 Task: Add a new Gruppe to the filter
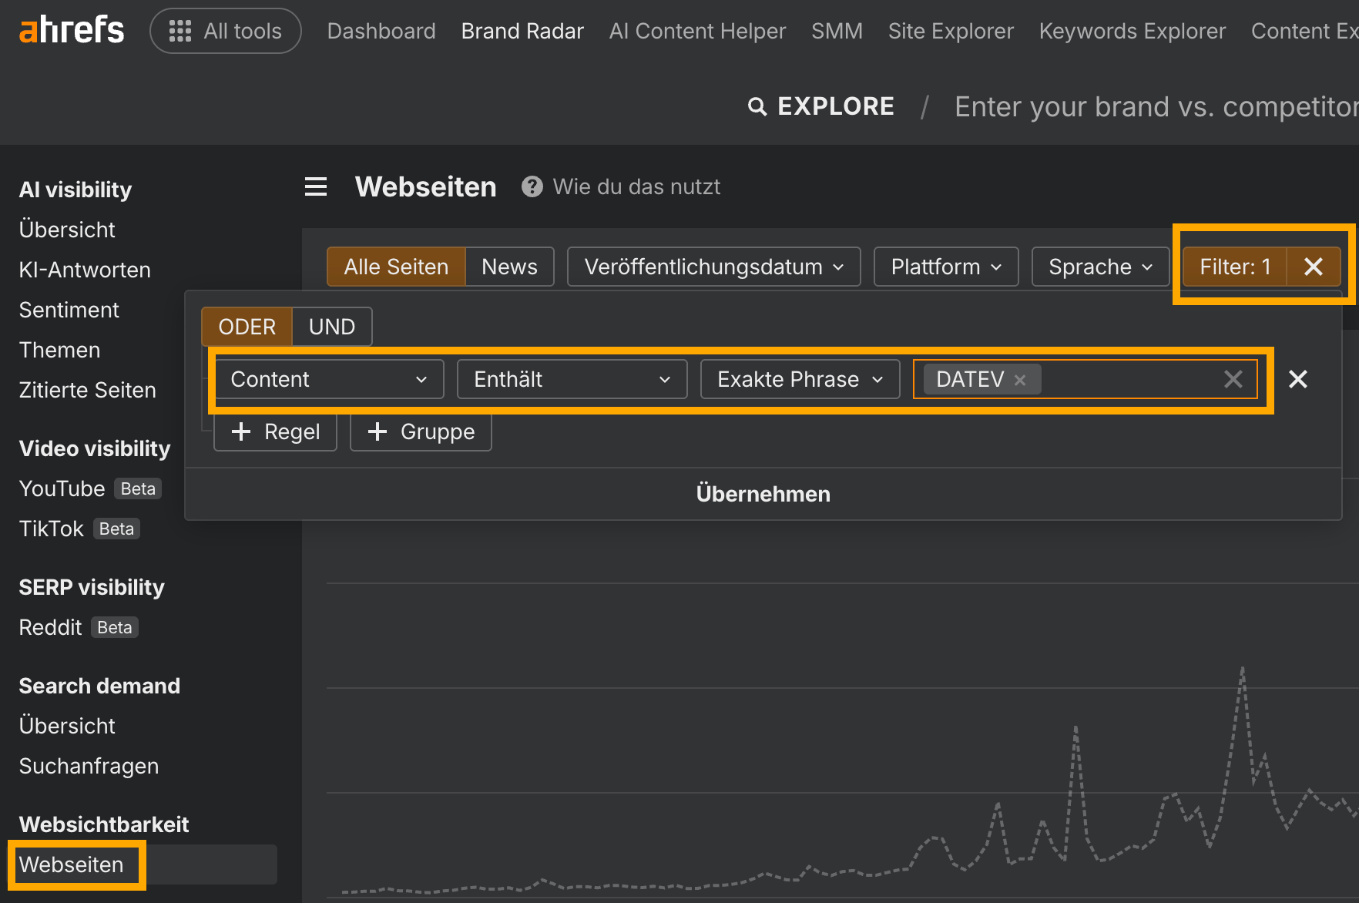tap(421, 431)
